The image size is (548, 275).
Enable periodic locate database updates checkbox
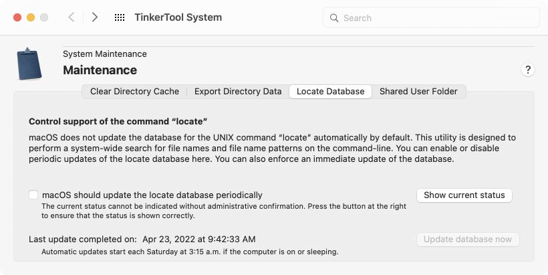point(33,195)
